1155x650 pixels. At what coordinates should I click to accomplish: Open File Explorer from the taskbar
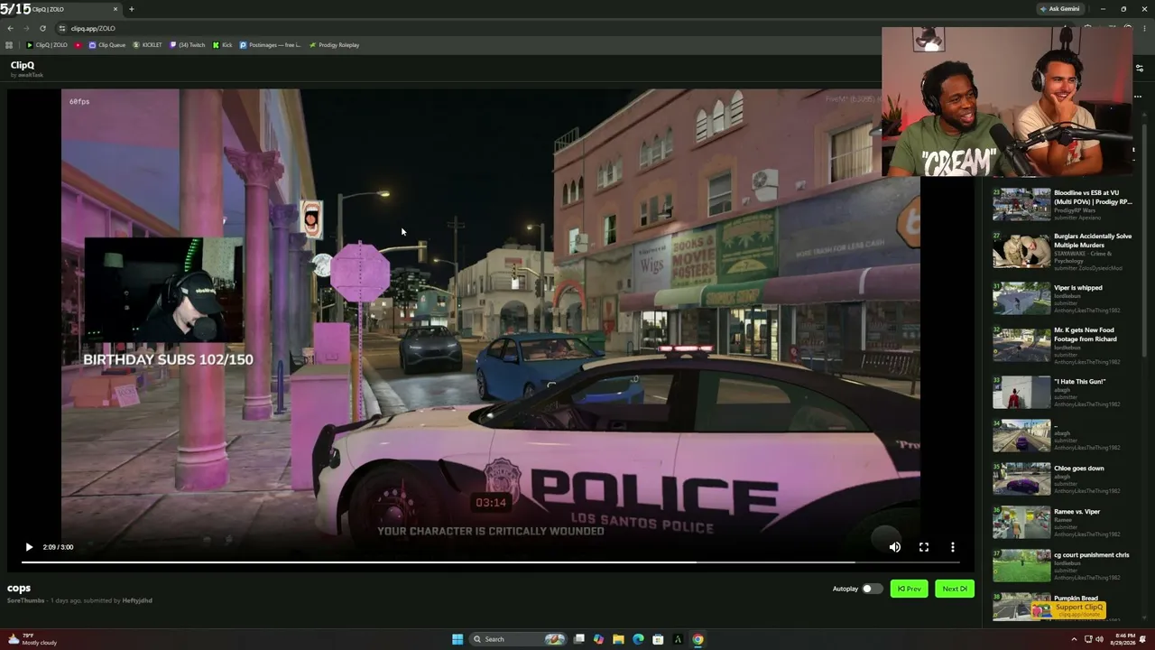coord(618,639)
